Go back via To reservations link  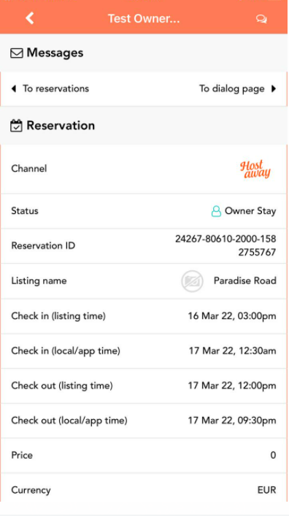pyautogui.click(x=55, y=88)
